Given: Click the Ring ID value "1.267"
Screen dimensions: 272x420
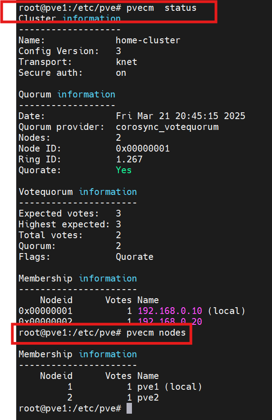Looking at the screenshot, I should pyautogui.click(x=129, y=159).
